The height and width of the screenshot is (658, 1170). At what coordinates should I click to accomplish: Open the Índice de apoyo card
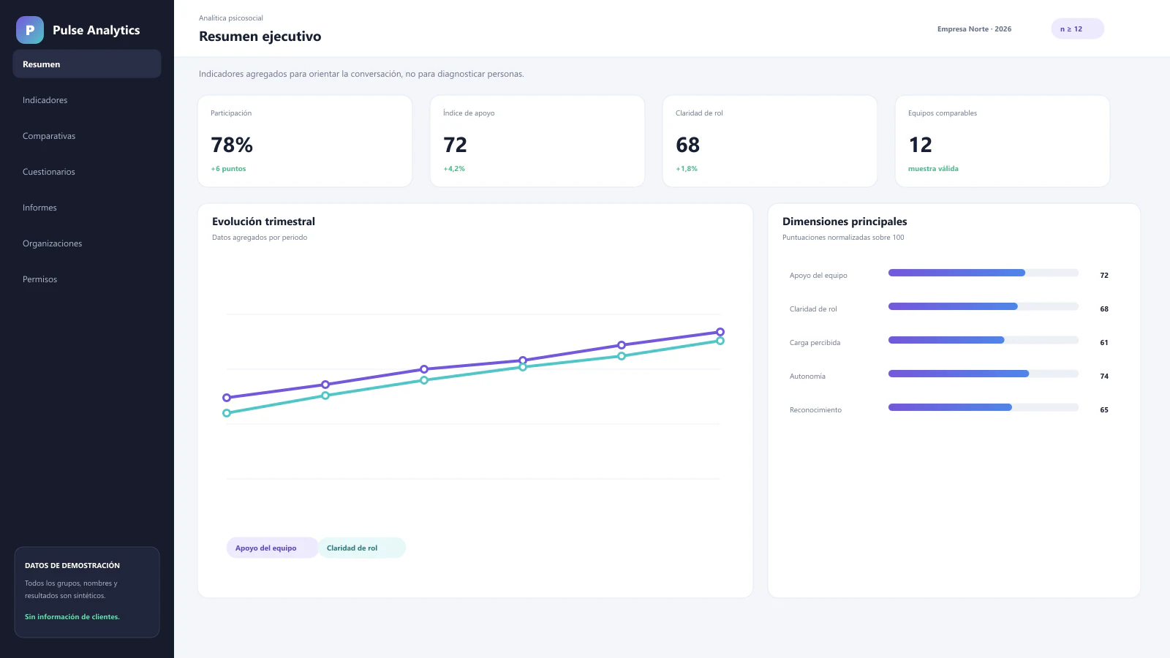[537, 141]
